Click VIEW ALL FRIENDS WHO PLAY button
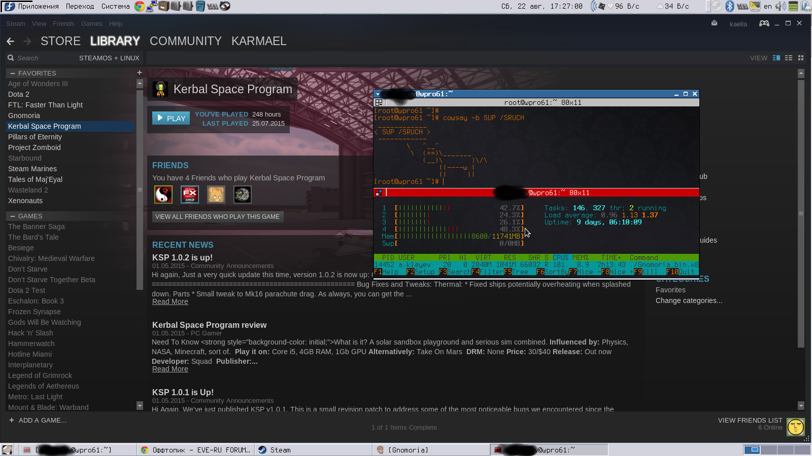The width and height of the screenshot is (812, 456). (217, 216)
